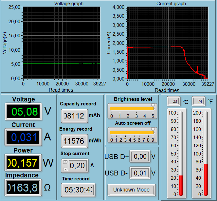217x201 pixels.
Task: Click the Brightness level label
Action: click(x=133, y=99)
